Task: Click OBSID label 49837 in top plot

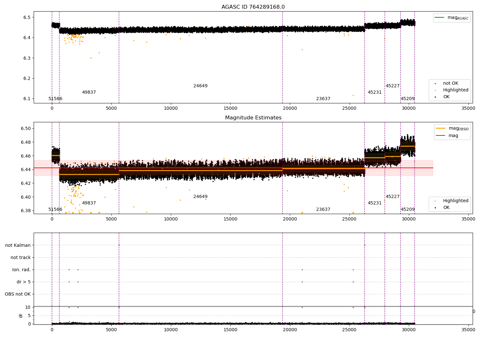Action: coord(89,92)
